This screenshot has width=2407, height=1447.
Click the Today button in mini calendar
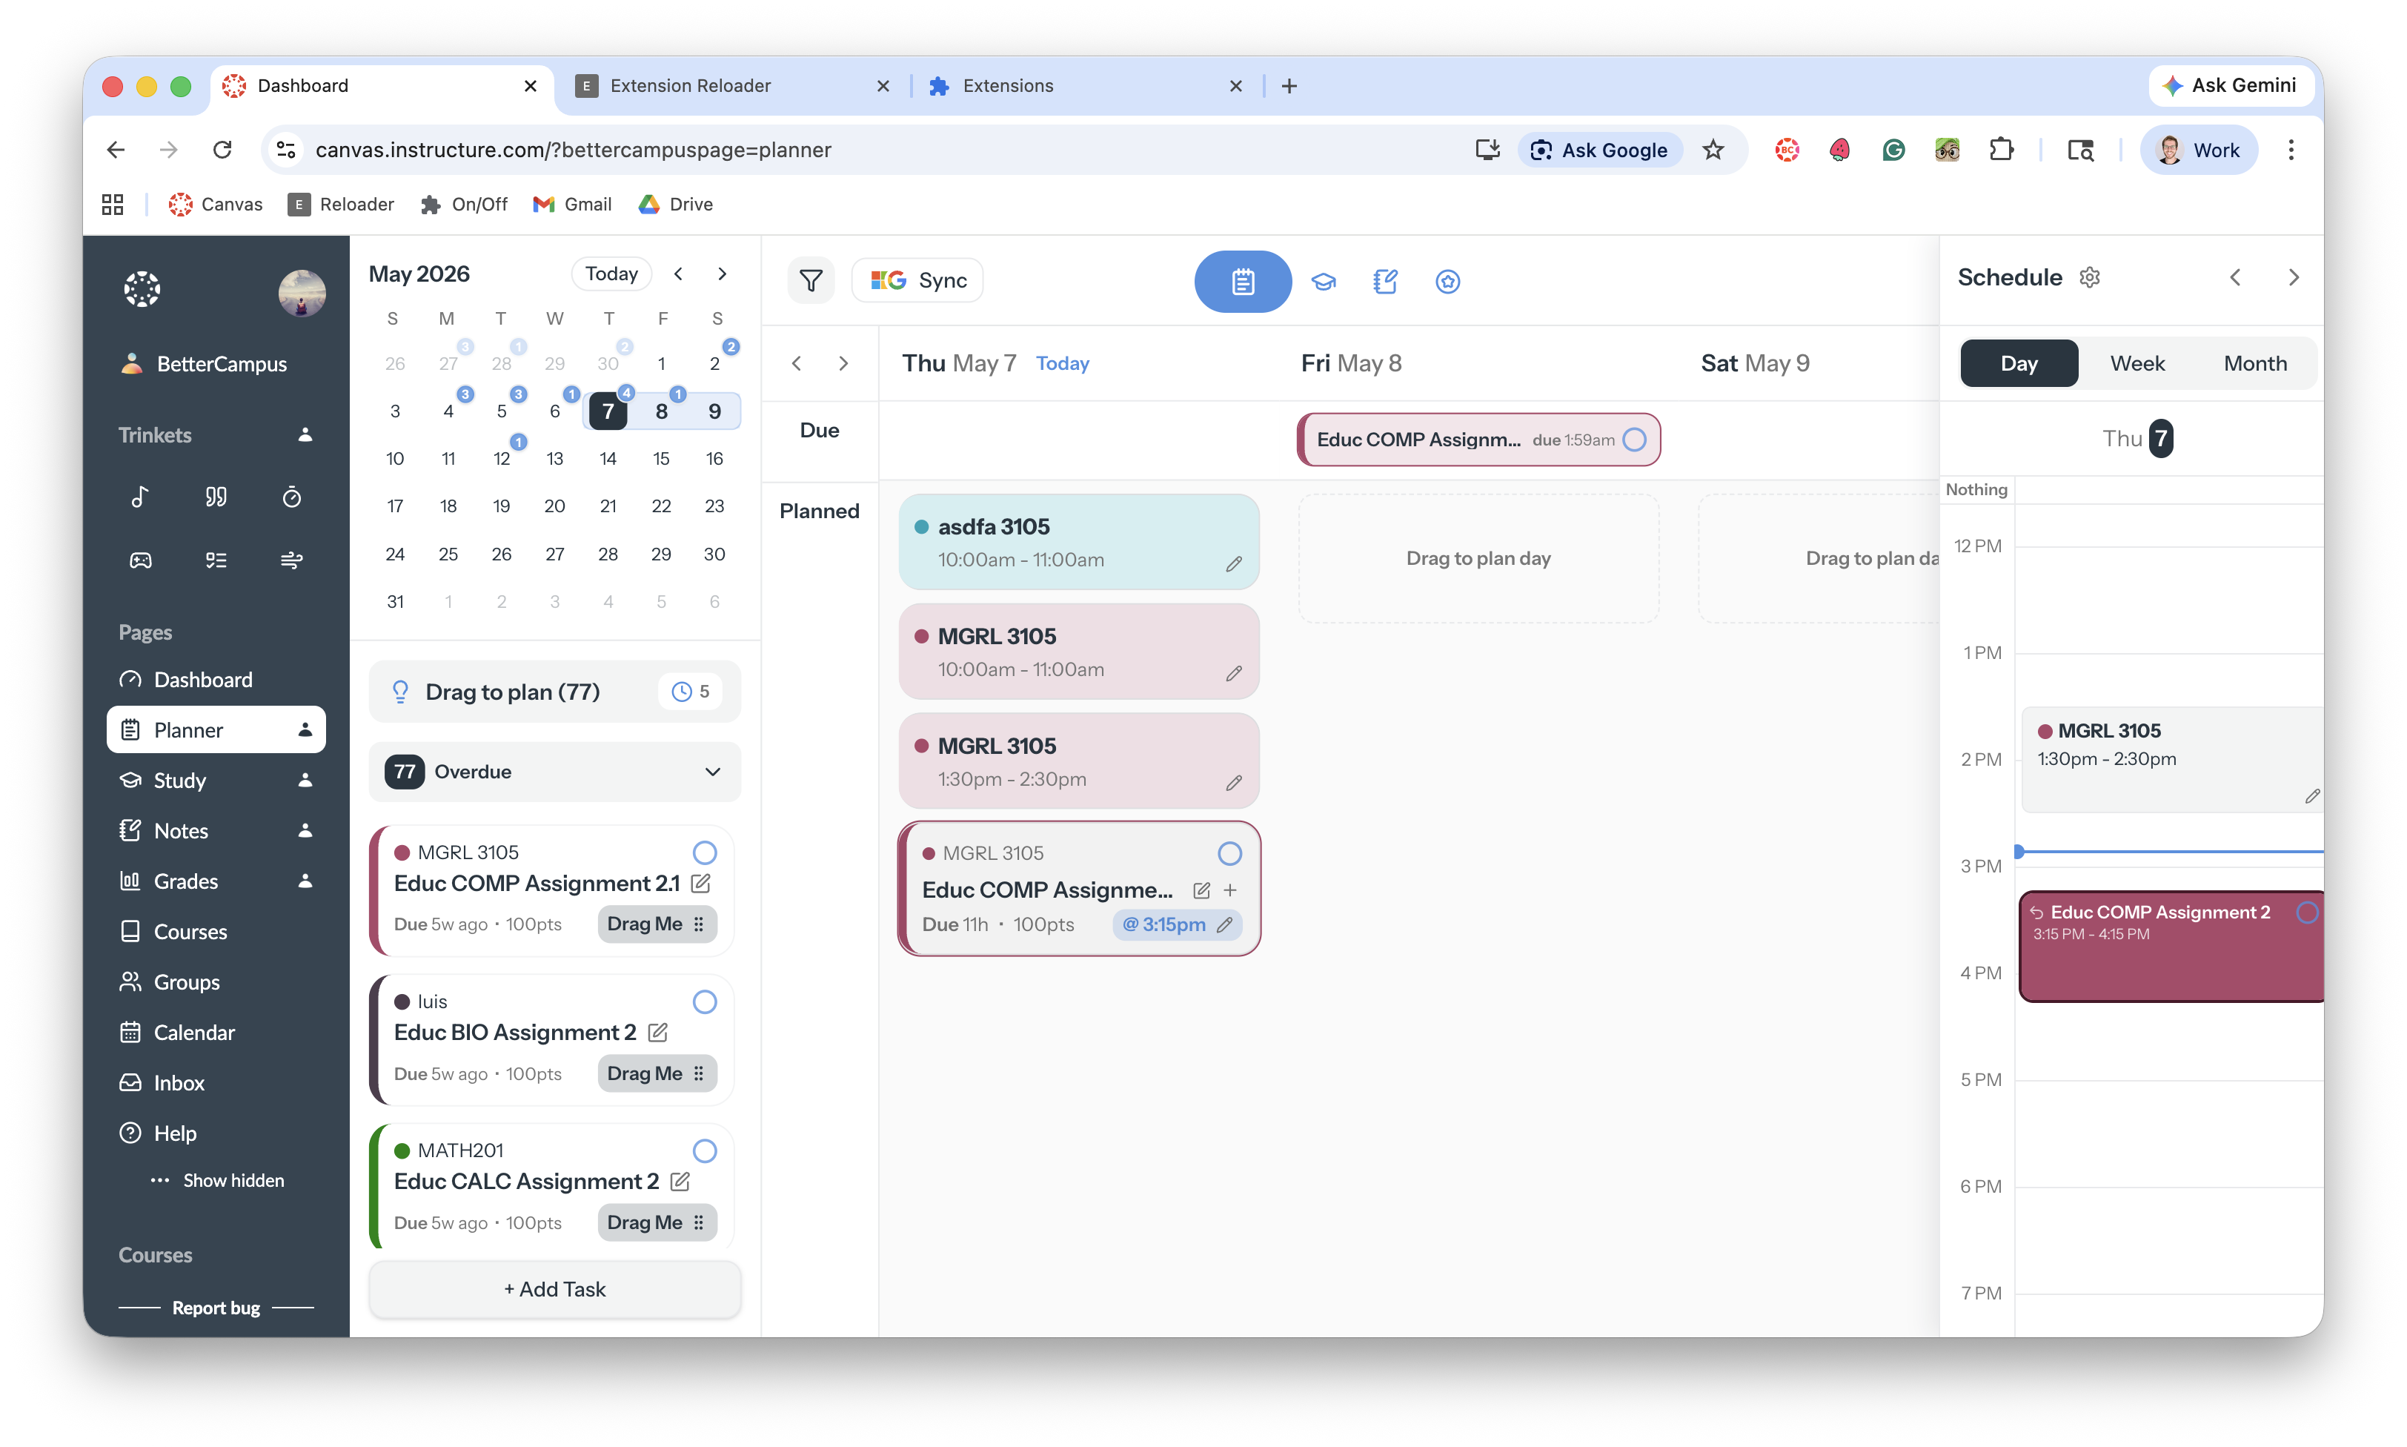[x=611, y=274]
